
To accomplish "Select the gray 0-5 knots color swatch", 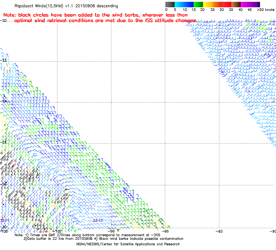I will tap(170, 4).
